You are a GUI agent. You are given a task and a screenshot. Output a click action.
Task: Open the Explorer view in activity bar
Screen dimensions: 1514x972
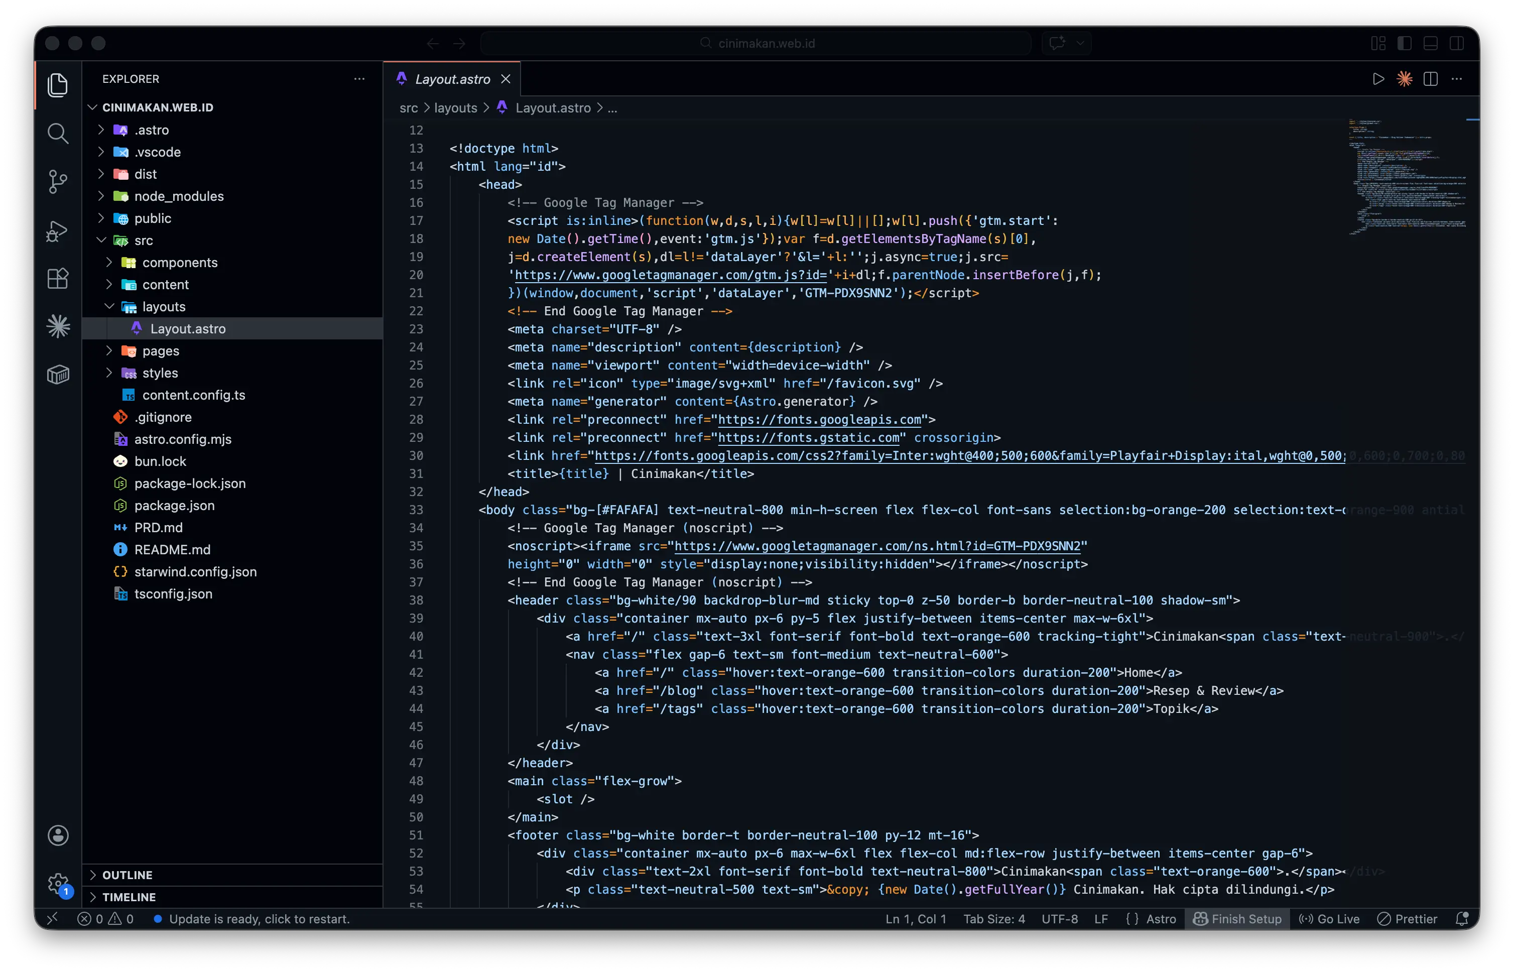(58, 85)
